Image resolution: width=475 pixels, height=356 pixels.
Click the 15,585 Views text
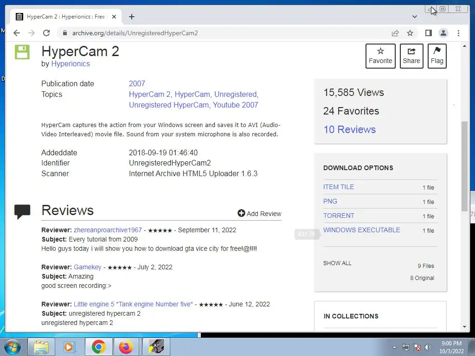click(353, 92)
